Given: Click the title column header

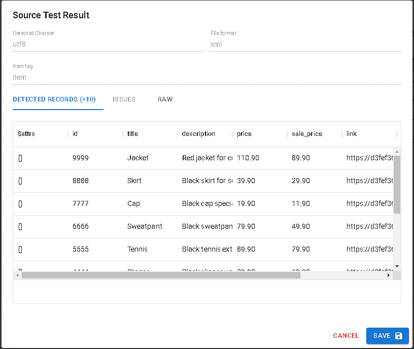Looking at the screenshot, I should point(132,134).
